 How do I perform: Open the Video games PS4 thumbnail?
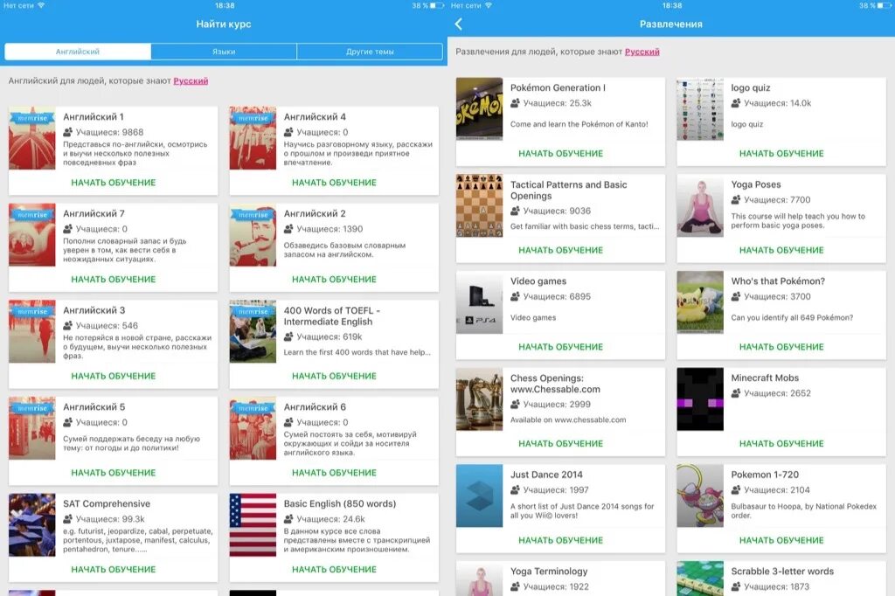click(480, 302)
